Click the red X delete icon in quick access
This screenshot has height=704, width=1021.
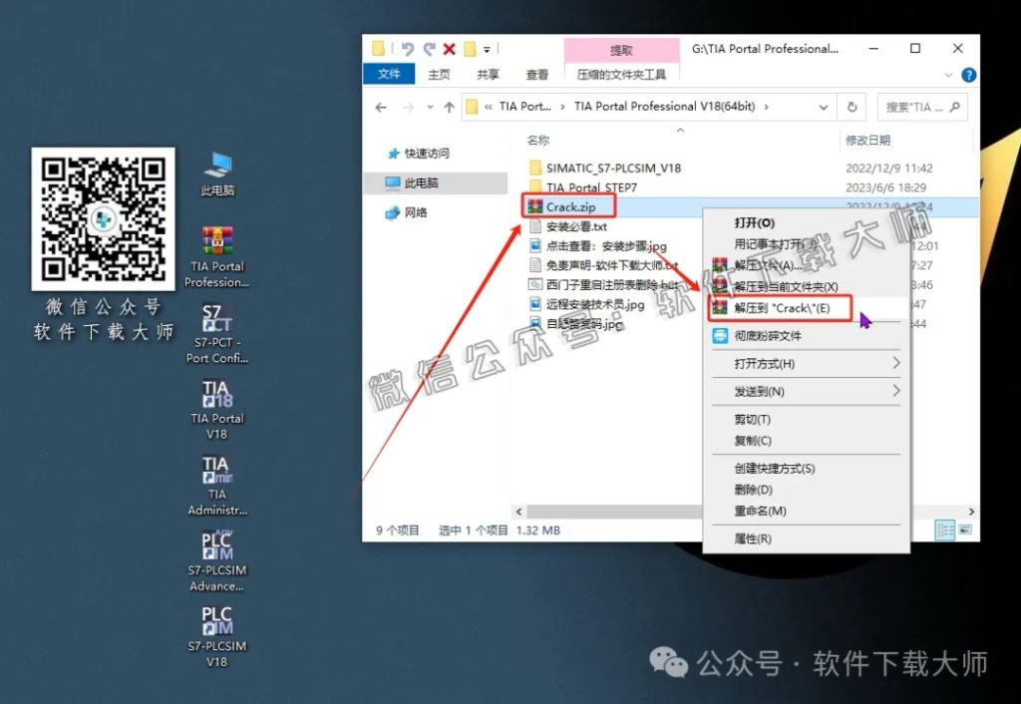point(448,49)
